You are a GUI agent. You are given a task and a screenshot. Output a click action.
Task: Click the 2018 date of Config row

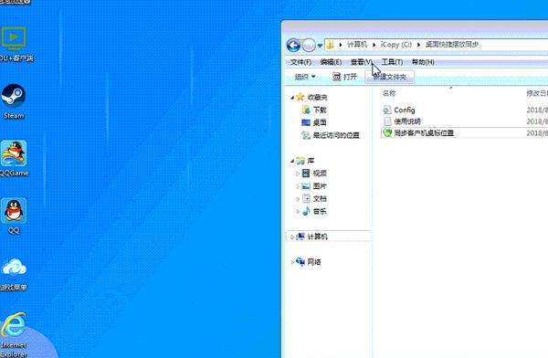[x=537, y=110]
